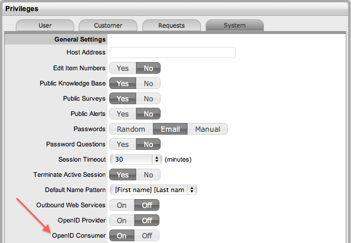Choose Manual for Passwords

[207, 129]
